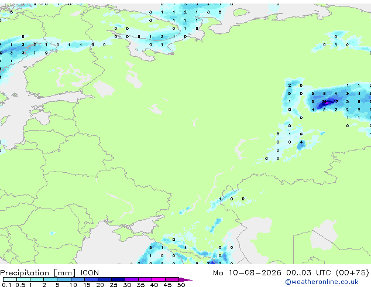Click the weatheronline.co.uk copyright link
The image size is (371, 287).
click(x=322, y=282)
